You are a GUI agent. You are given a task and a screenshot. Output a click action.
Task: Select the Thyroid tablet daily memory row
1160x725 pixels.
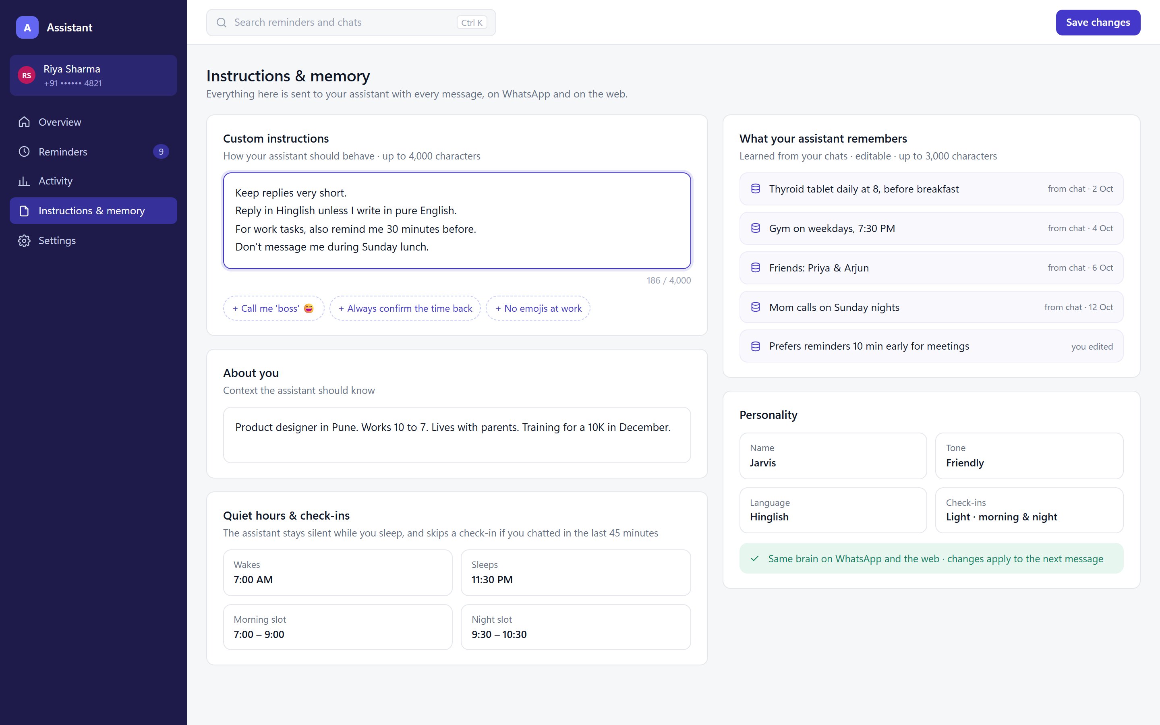coord(931,189)
